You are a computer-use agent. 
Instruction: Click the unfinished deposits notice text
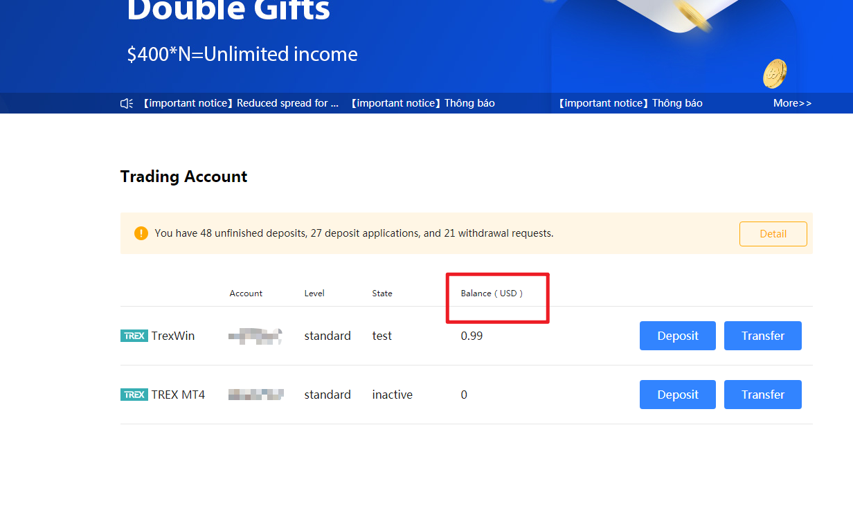[354, 233]
